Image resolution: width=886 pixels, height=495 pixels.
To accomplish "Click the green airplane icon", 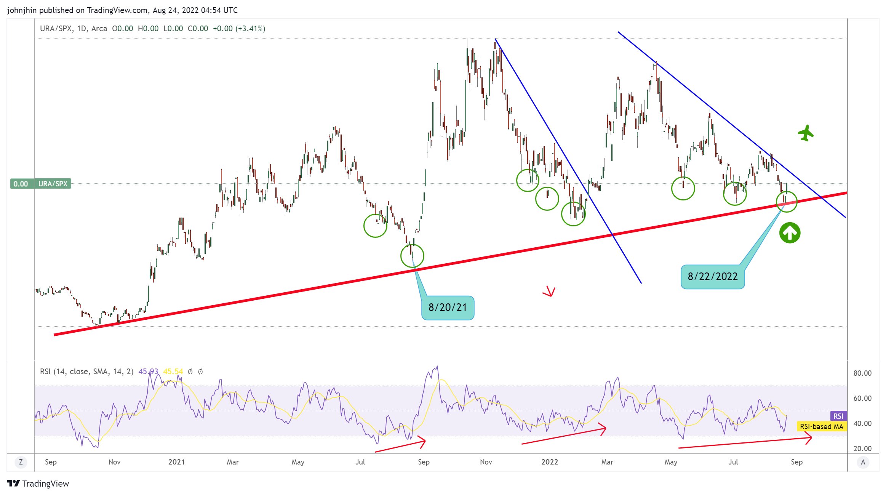I will pos(806,133).
